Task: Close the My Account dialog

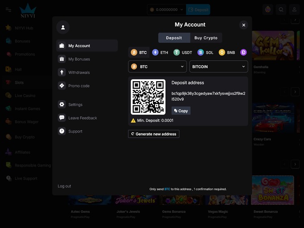Action: (244, 25)
